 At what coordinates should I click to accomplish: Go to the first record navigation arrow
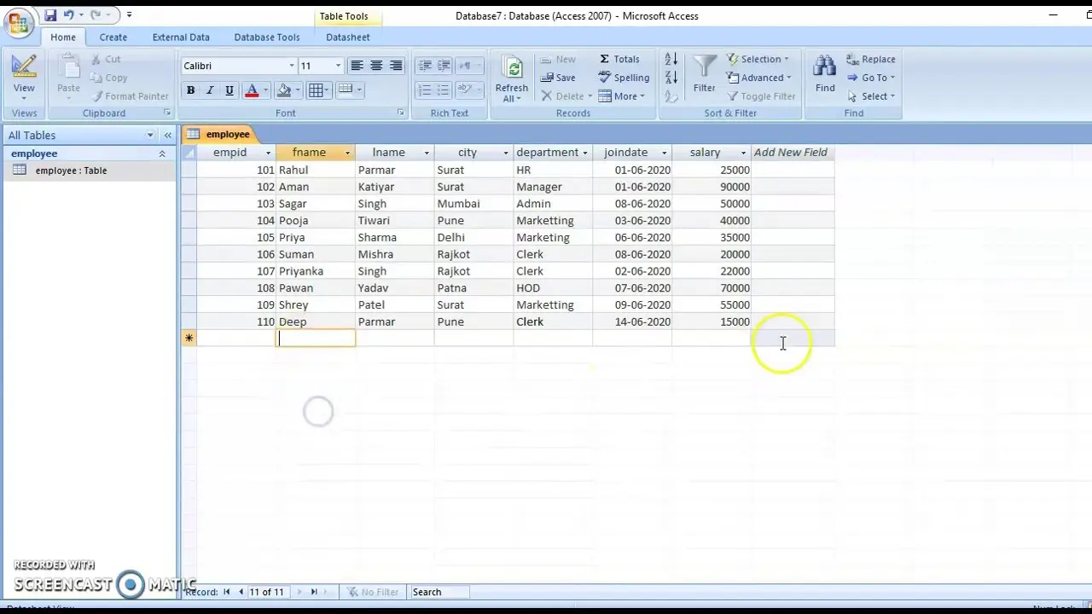[x=227, y=592]
